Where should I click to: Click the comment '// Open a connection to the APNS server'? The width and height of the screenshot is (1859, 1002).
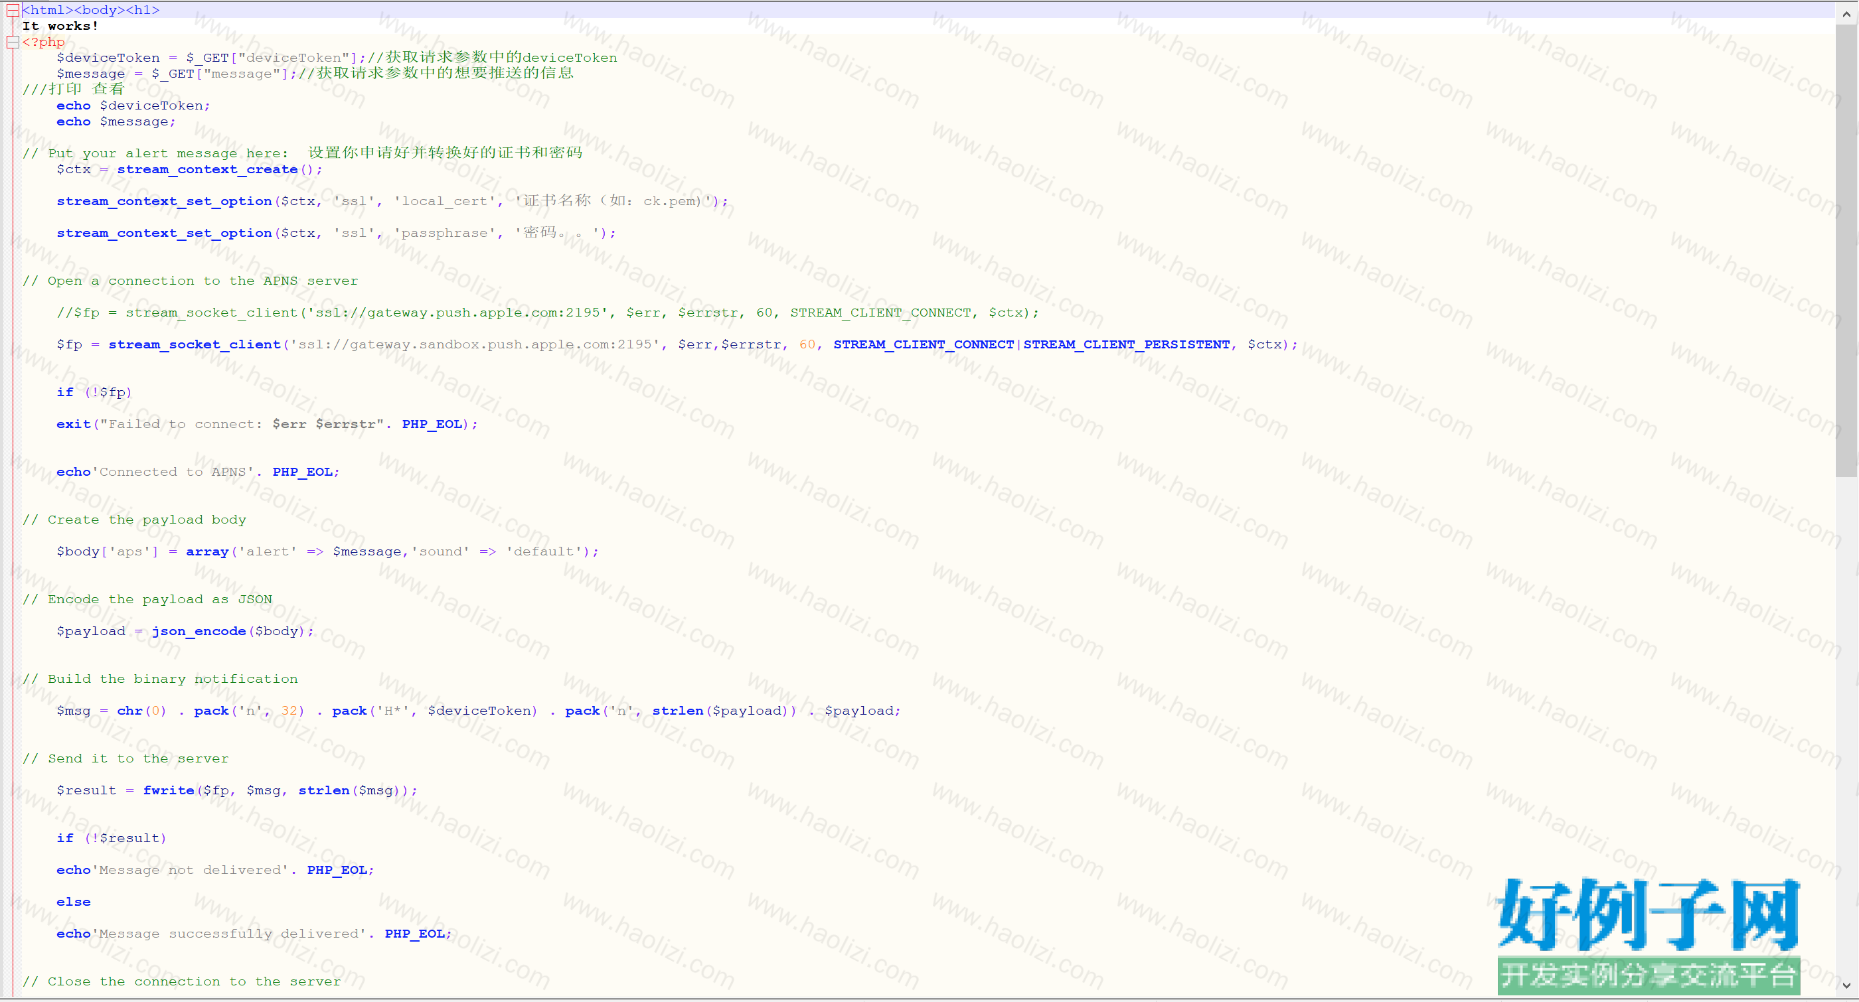tap(190, 281)
